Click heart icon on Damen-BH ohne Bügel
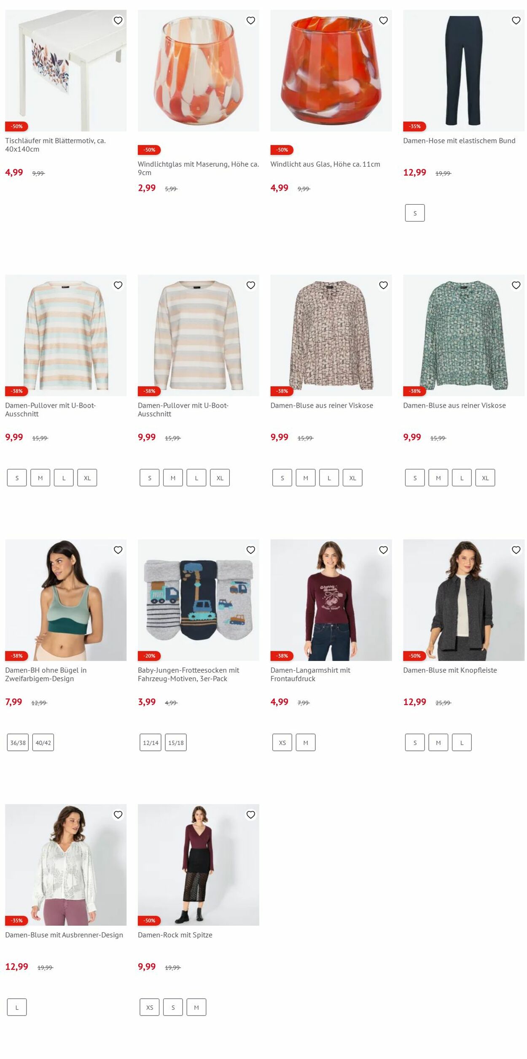This screenshot has width=527, height=1059. coord(118,550)
